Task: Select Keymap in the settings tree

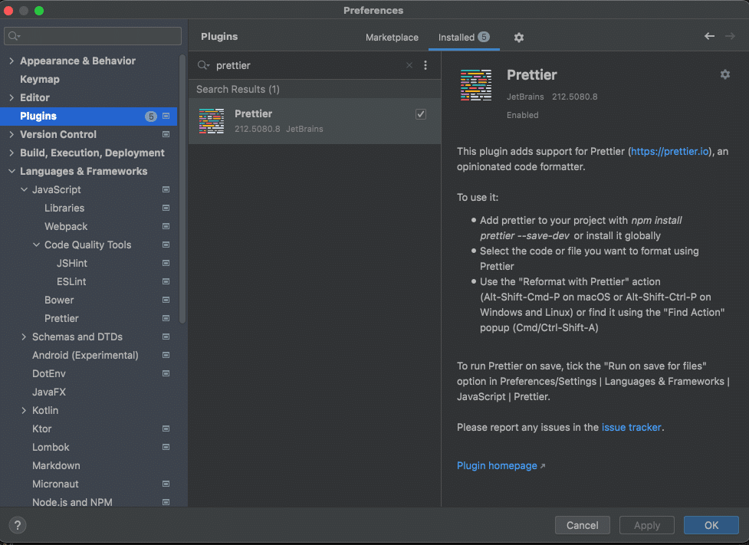Action: (40, 79)
